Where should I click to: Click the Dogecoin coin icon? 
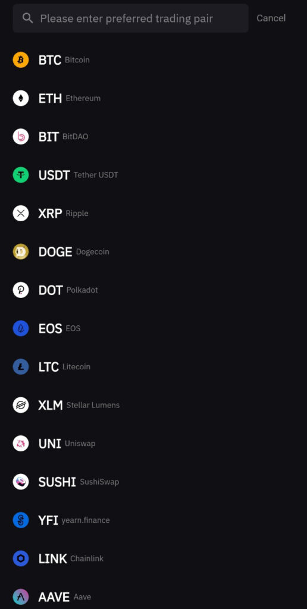[21, 252]
